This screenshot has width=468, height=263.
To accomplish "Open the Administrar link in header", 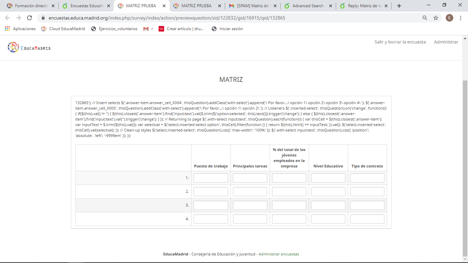I will 446,42.
